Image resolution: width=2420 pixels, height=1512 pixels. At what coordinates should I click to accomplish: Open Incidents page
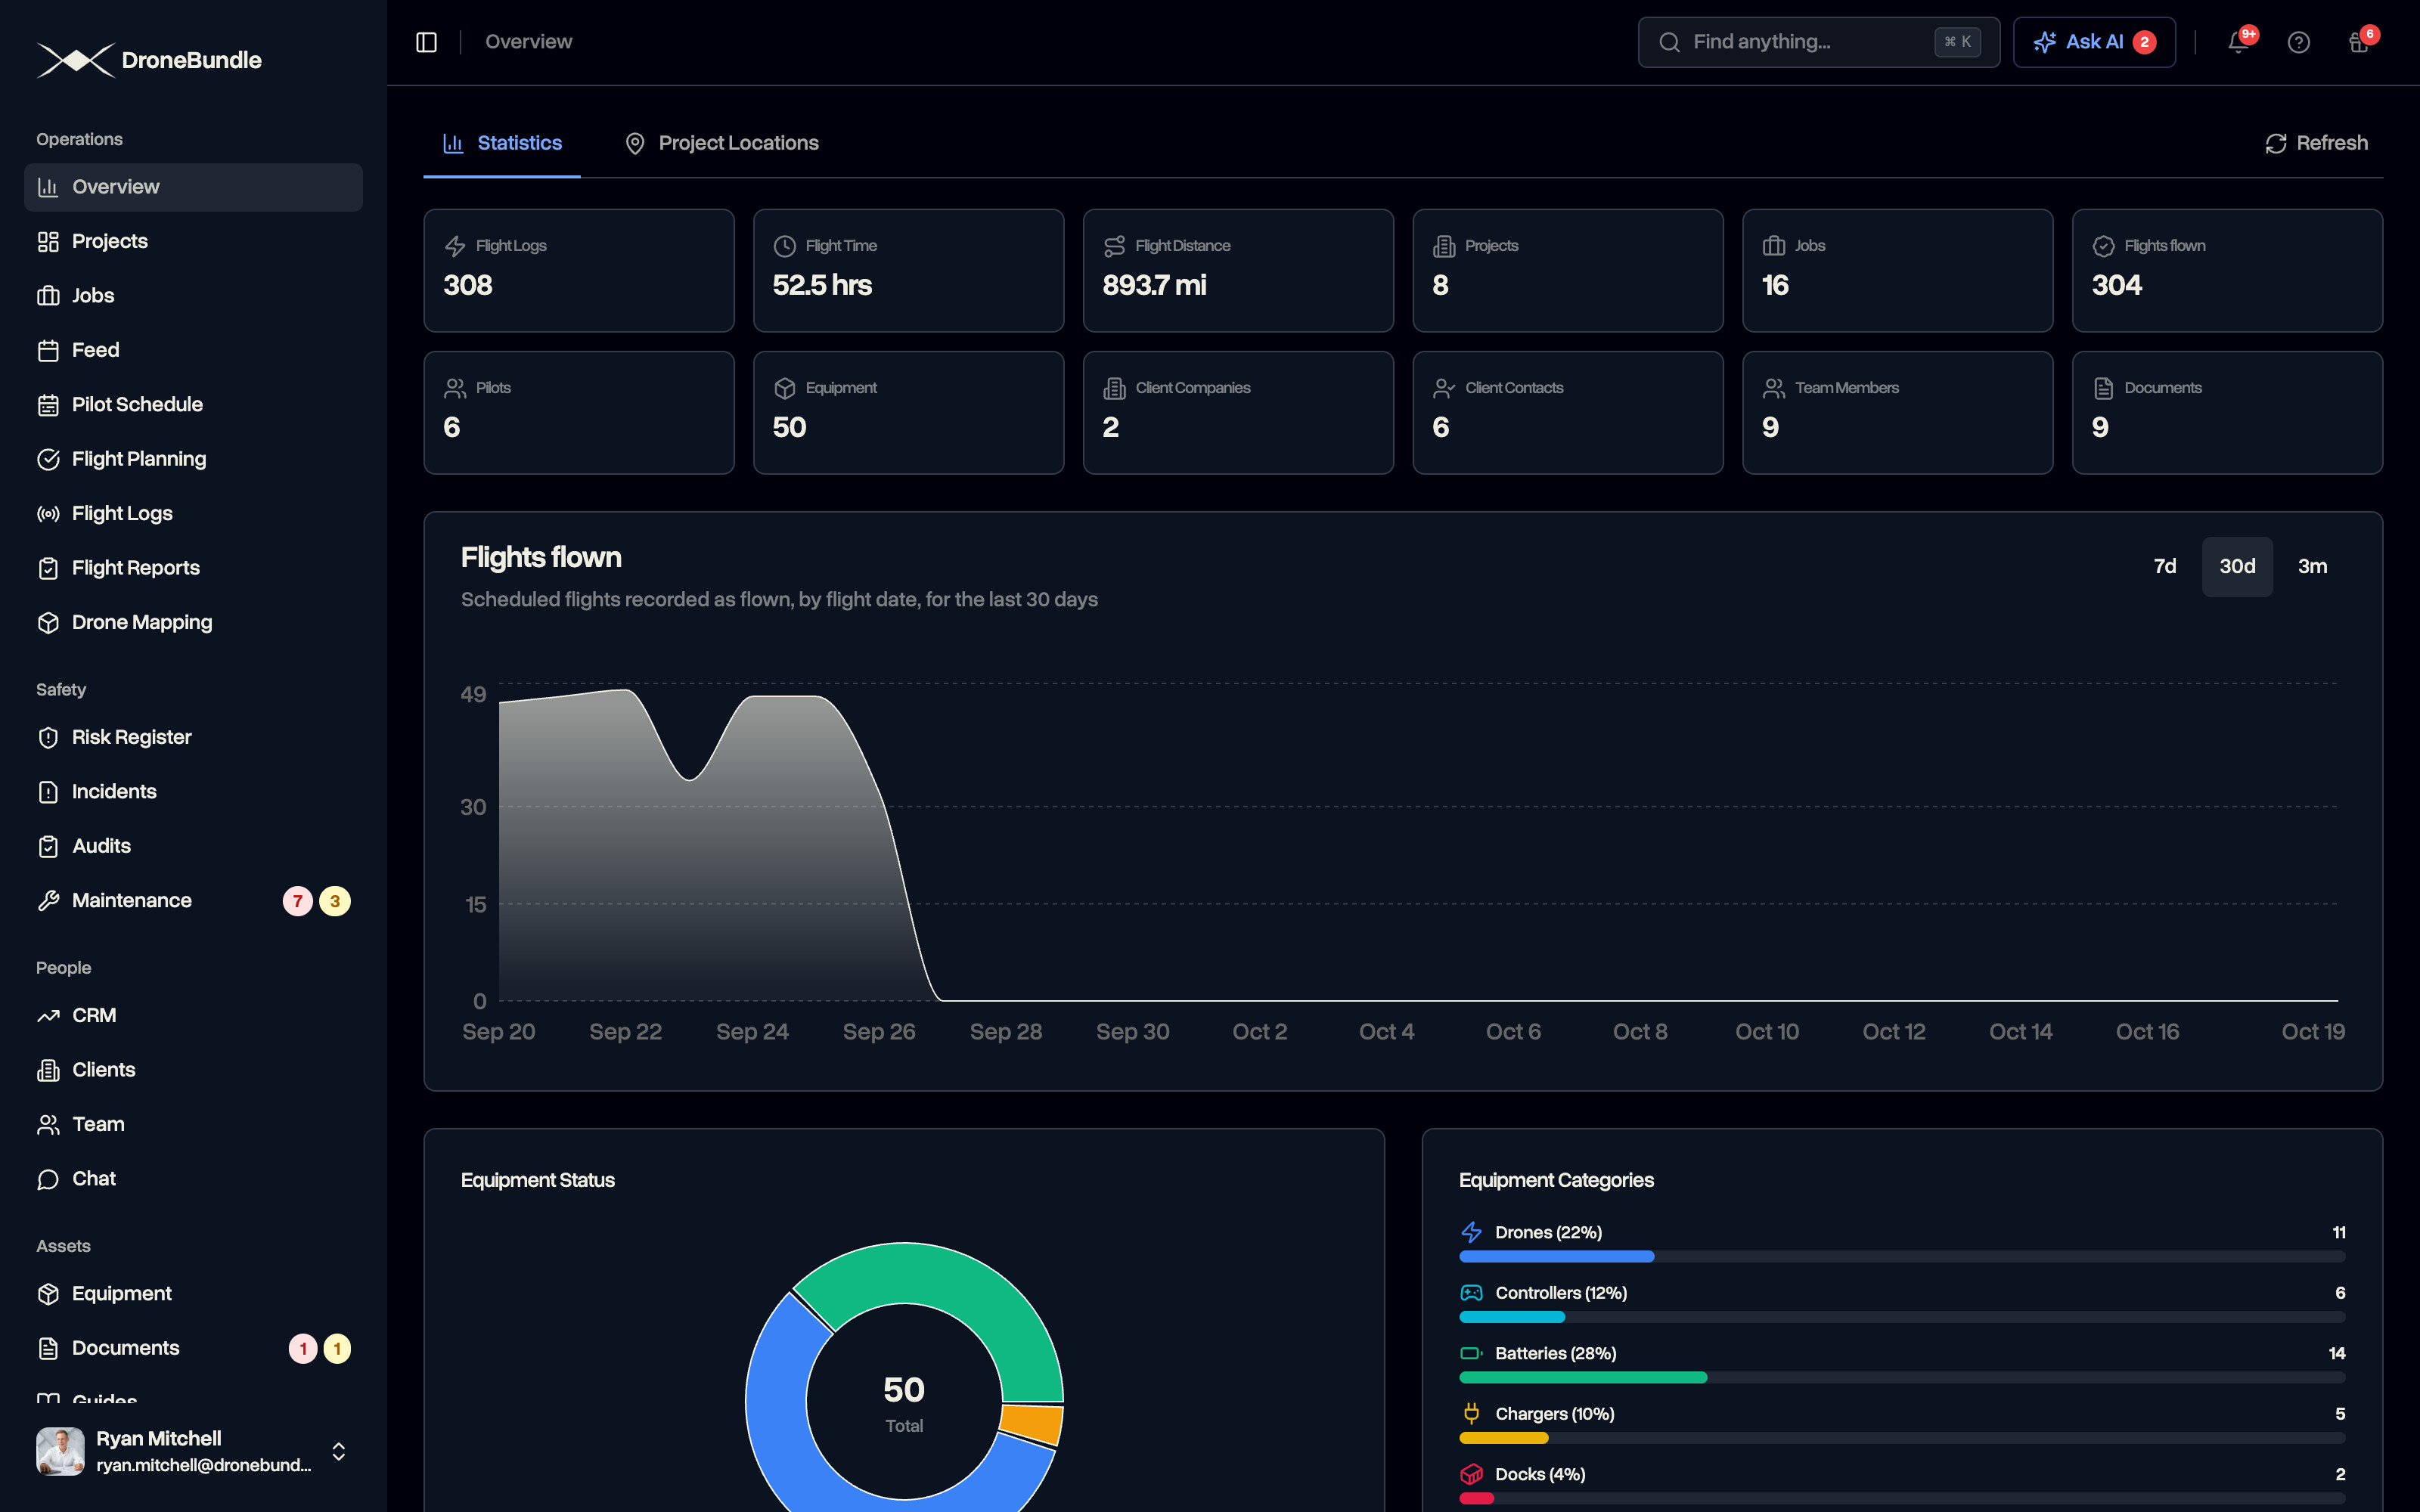(193, 792)
